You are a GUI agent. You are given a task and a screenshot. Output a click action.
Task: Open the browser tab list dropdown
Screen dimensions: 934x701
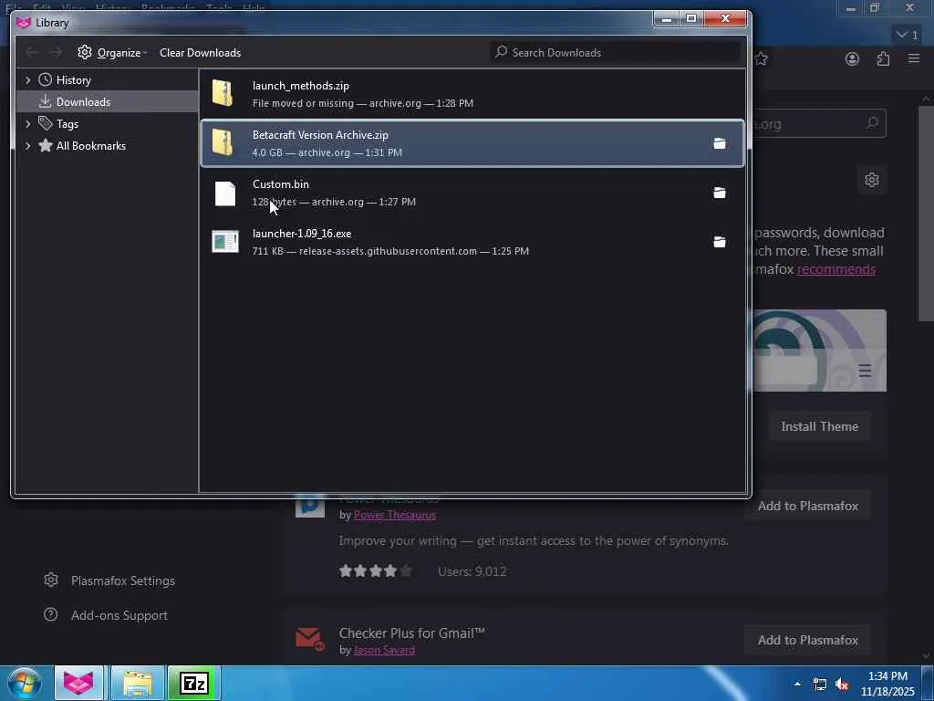click(x=908, y=35)
